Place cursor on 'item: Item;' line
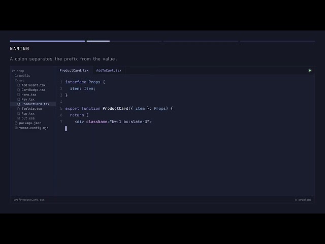 tap(83, 88)
